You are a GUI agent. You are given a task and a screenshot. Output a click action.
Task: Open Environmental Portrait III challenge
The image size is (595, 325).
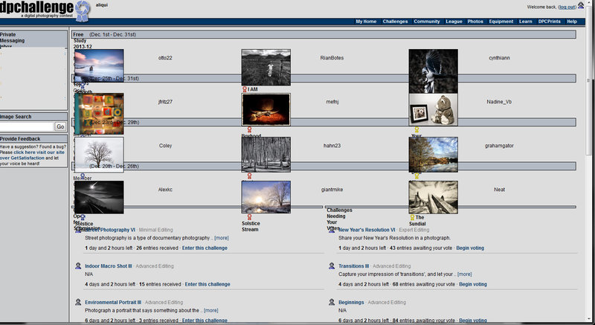(113, 303)
